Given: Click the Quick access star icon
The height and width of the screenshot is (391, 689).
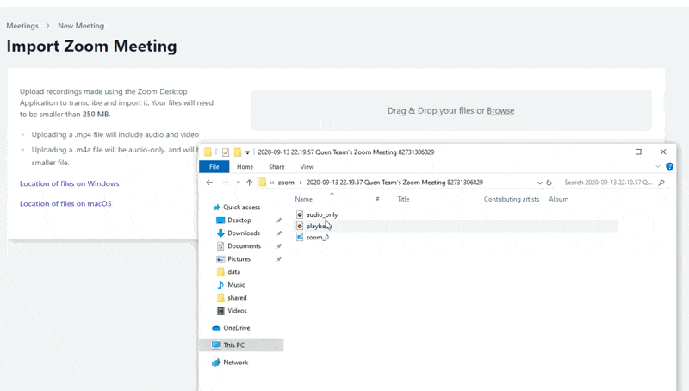Looking at the screenshot, I should [x=217, y=207].
